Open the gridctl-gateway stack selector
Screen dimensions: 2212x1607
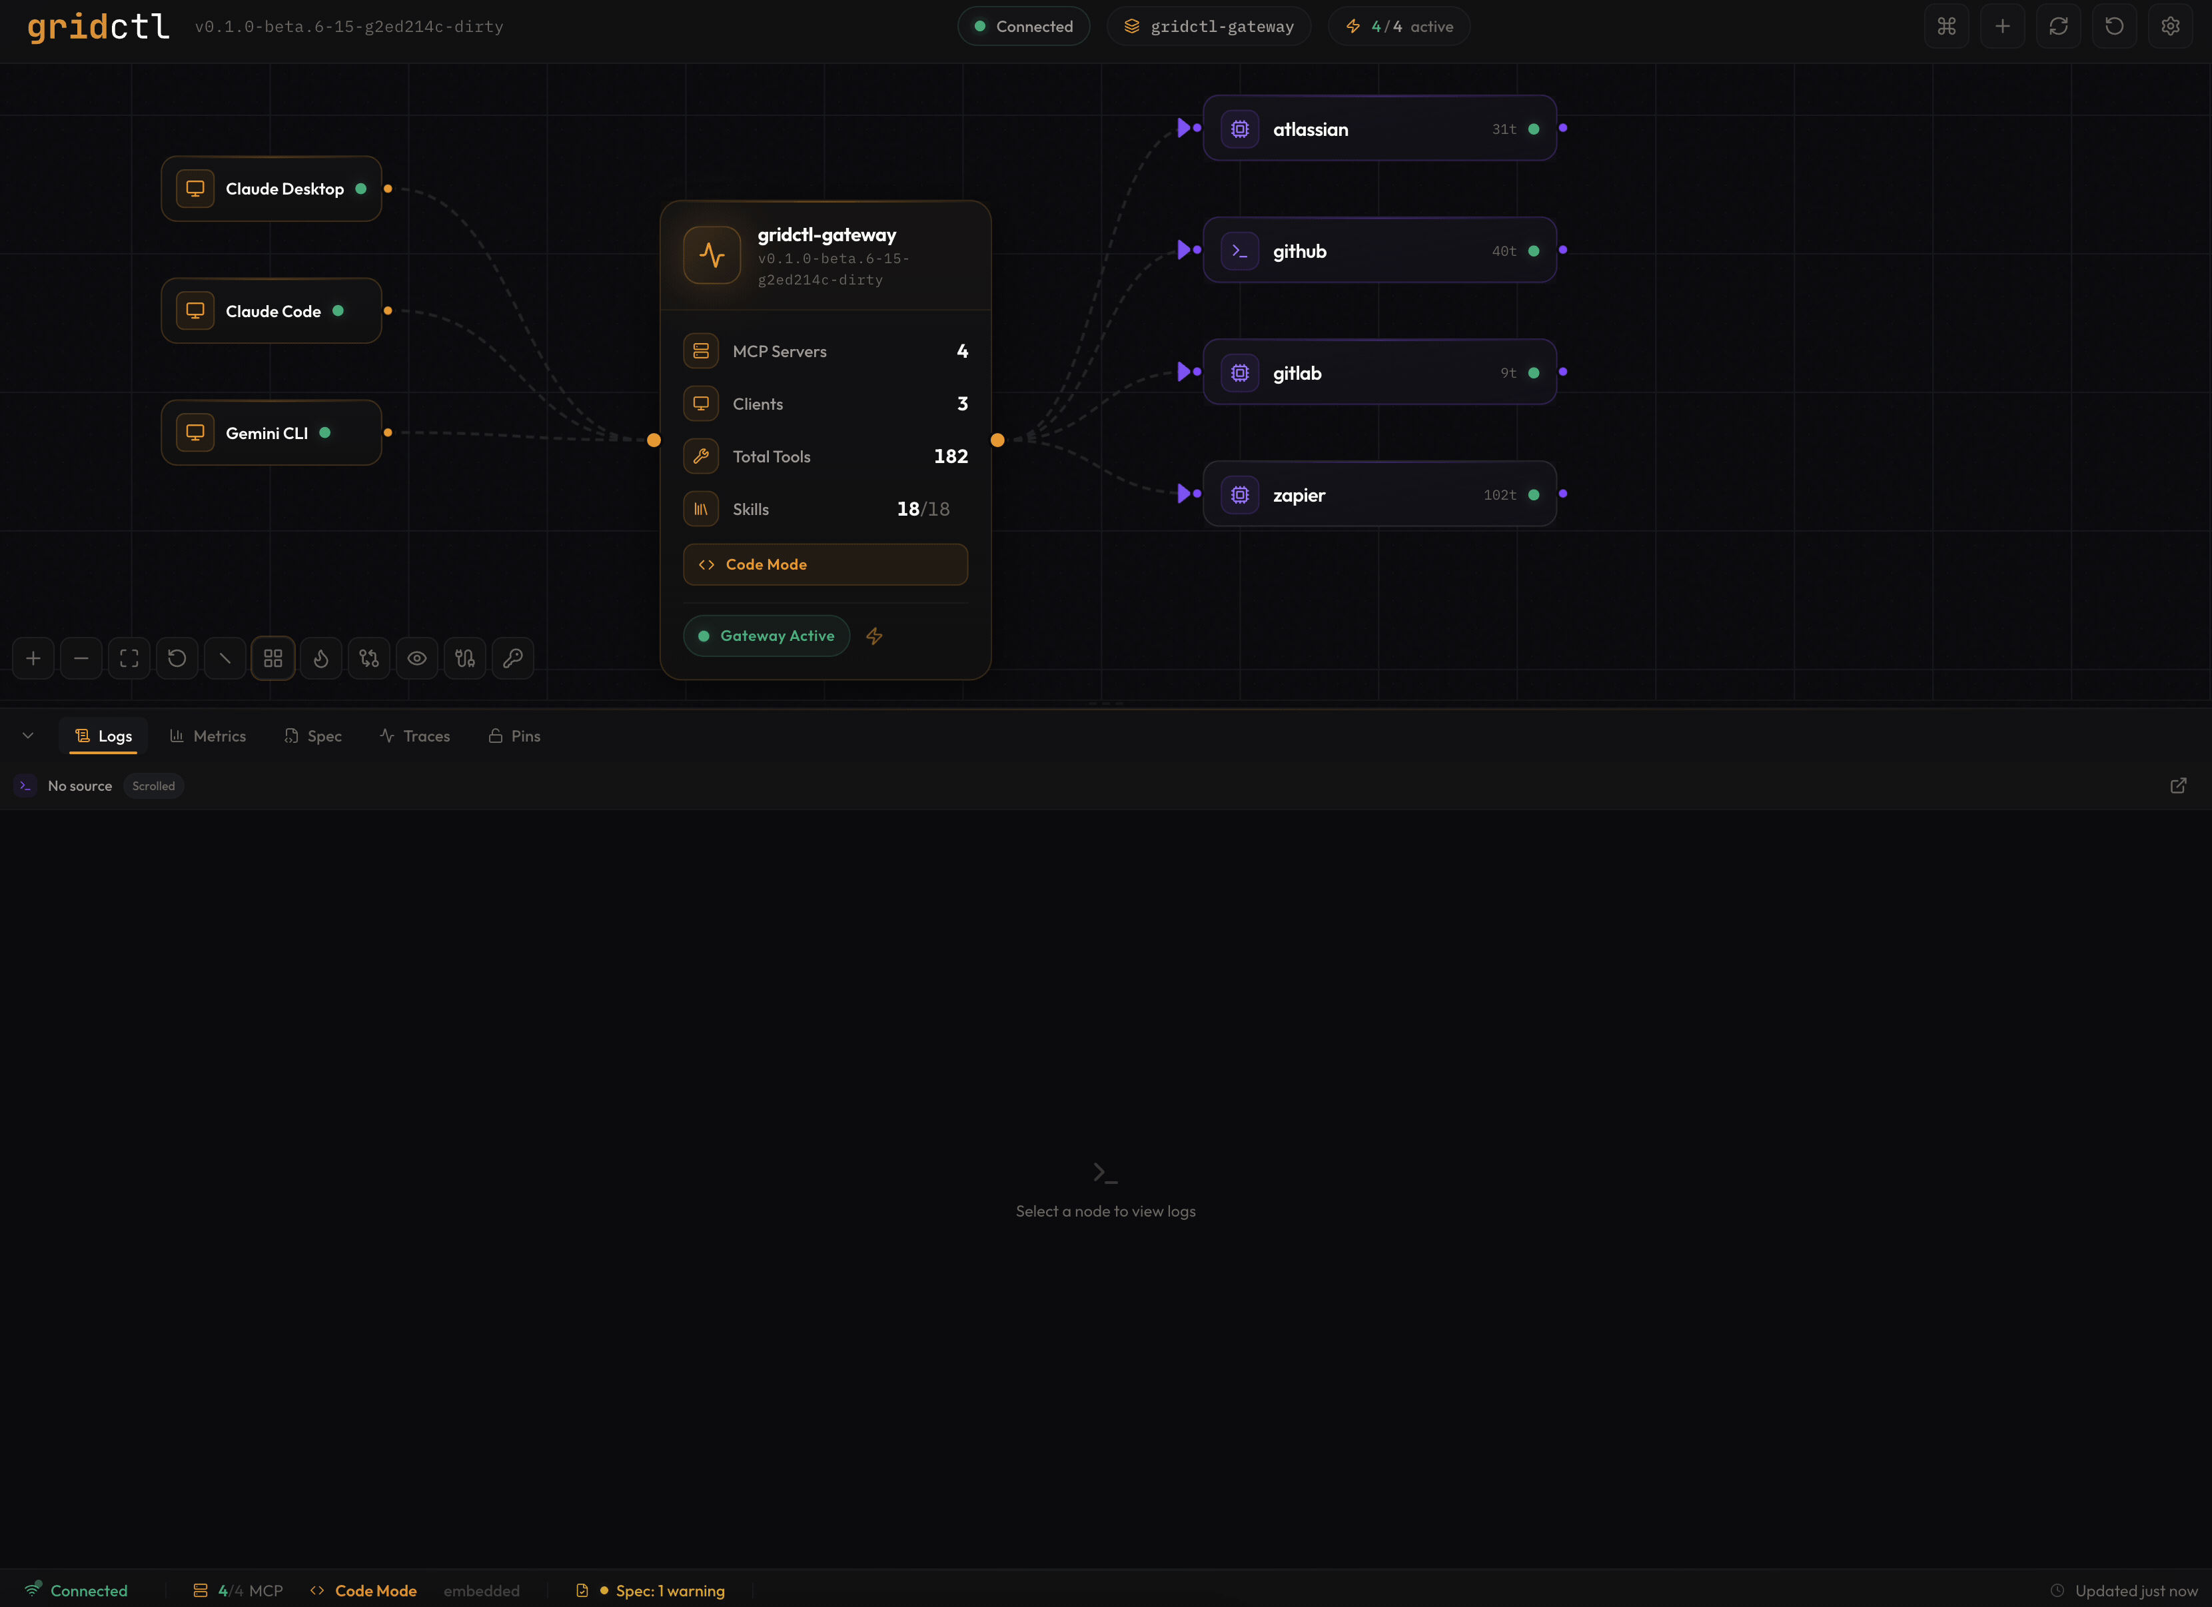click(1209, 27)
